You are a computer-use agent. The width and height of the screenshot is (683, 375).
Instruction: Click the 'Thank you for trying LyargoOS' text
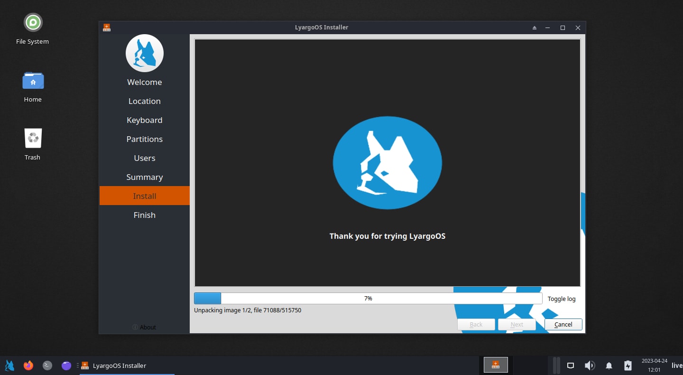click(x=388, y=236)
